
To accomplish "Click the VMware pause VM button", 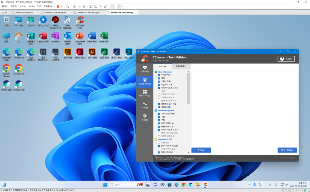I will (58, 6).
